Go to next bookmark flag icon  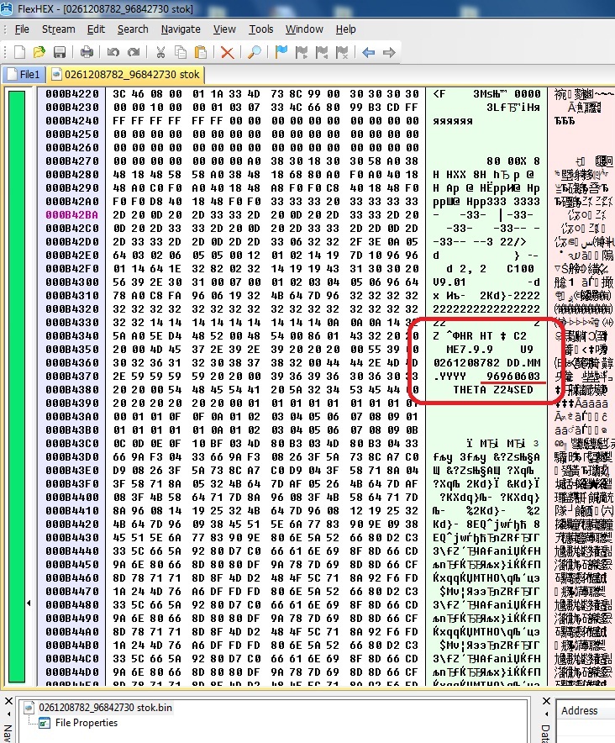click(302, 52)
